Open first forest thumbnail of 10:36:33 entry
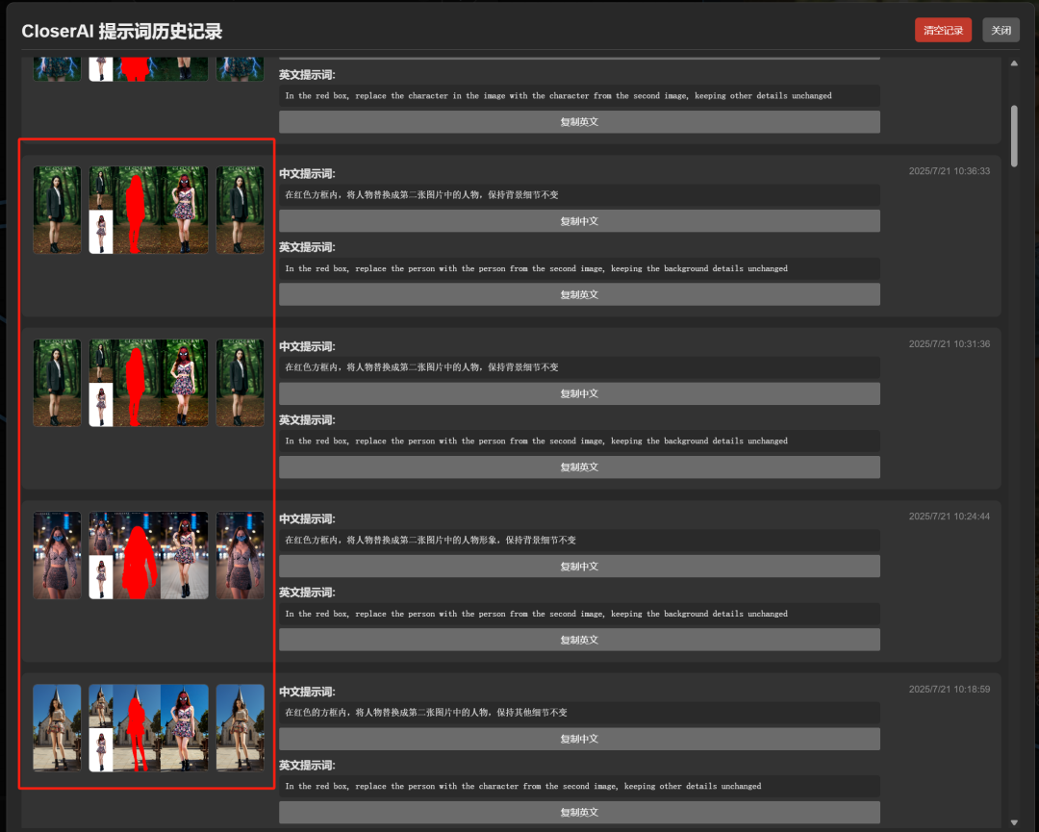Image resolution: width=1039 pixels, height=832 pixels. 57,210
